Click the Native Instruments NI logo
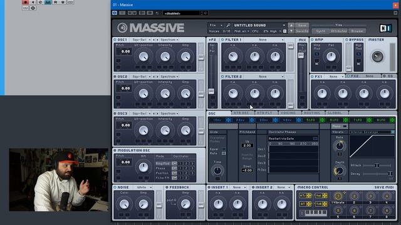Viewport: 401px width, 225px height. click(x=386, y=28)
